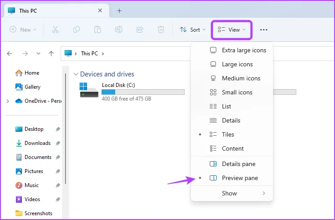Click chevron after This PC in address bar
Viewport: 335px width, 220px height.
[x=103, y=54]
